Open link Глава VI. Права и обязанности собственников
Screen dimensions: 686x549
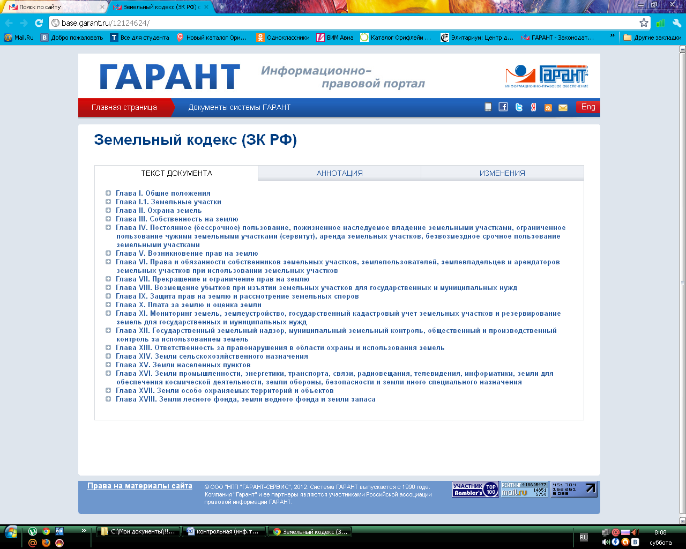pos(338,266)
